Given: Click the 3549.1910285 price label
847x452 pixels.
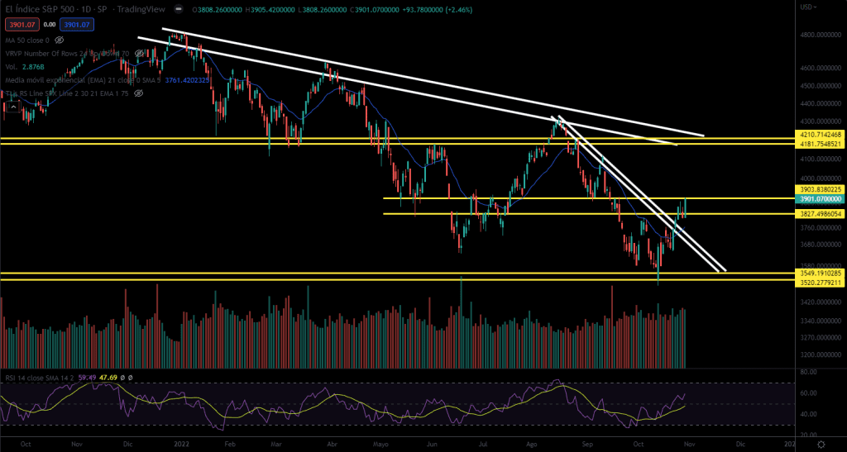Looking at the screenshot, I should click(x=818, y=273).
